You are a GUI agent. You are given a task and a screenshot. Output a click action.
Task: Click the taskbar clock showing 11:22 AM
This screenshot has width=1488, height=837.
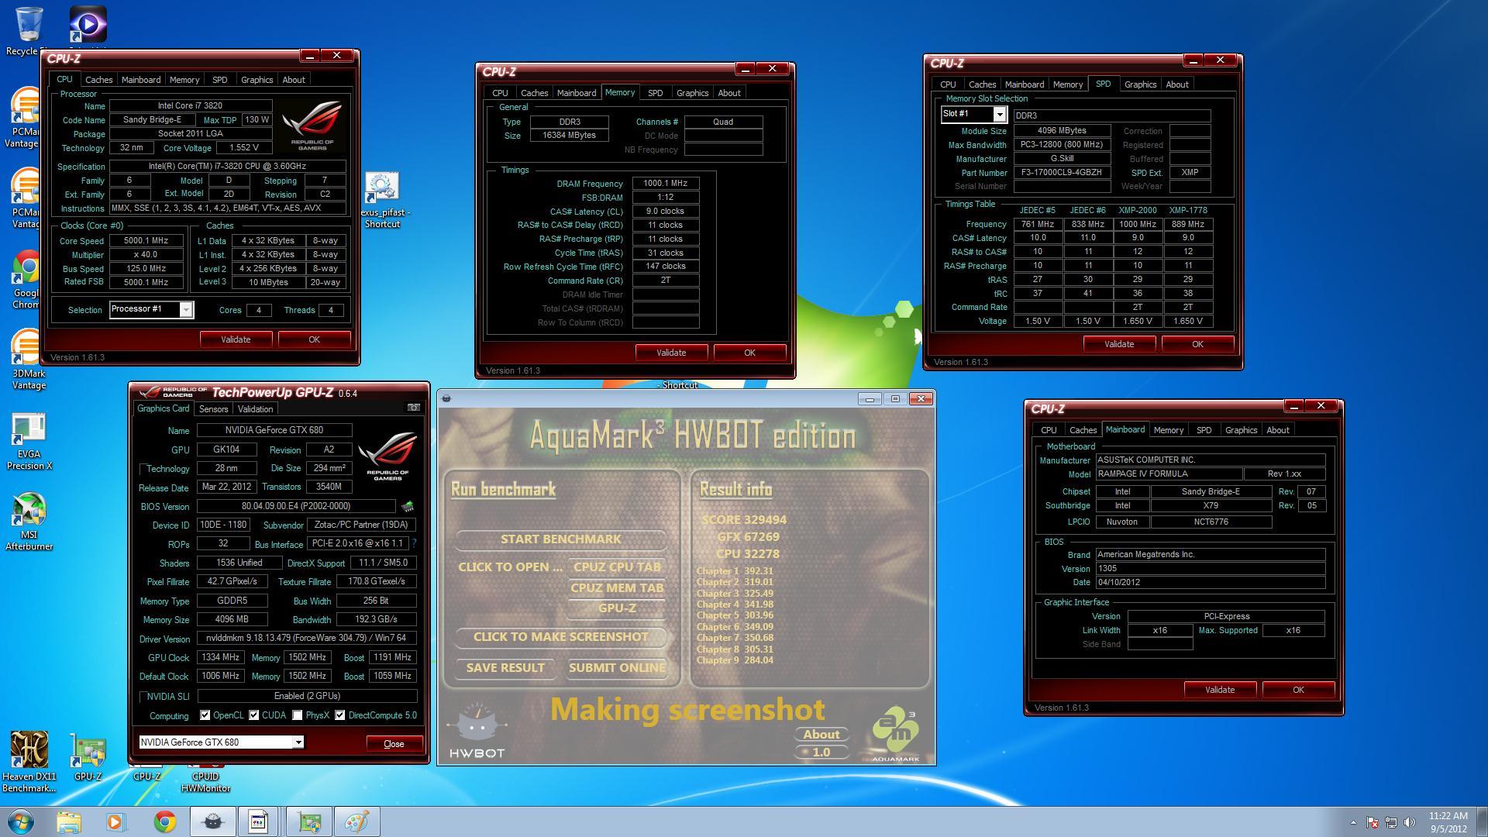coord(1448,822)
